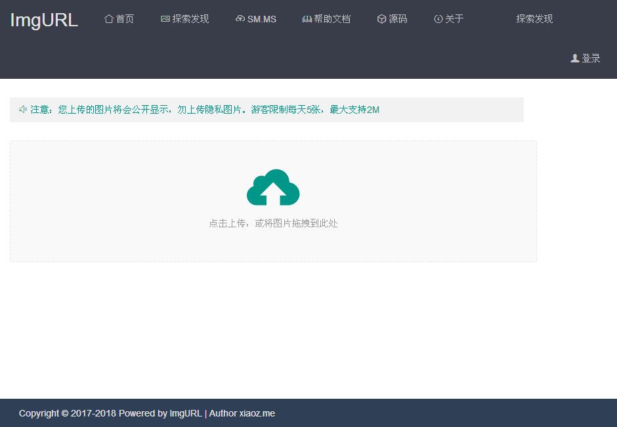Open the SM.MS menu item
617x427 pixels.
point(262,19)
